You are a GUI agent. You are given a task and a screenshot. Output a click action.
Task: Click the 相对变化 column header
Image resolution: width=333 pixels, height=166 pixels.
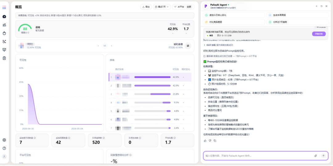point(186,69)
